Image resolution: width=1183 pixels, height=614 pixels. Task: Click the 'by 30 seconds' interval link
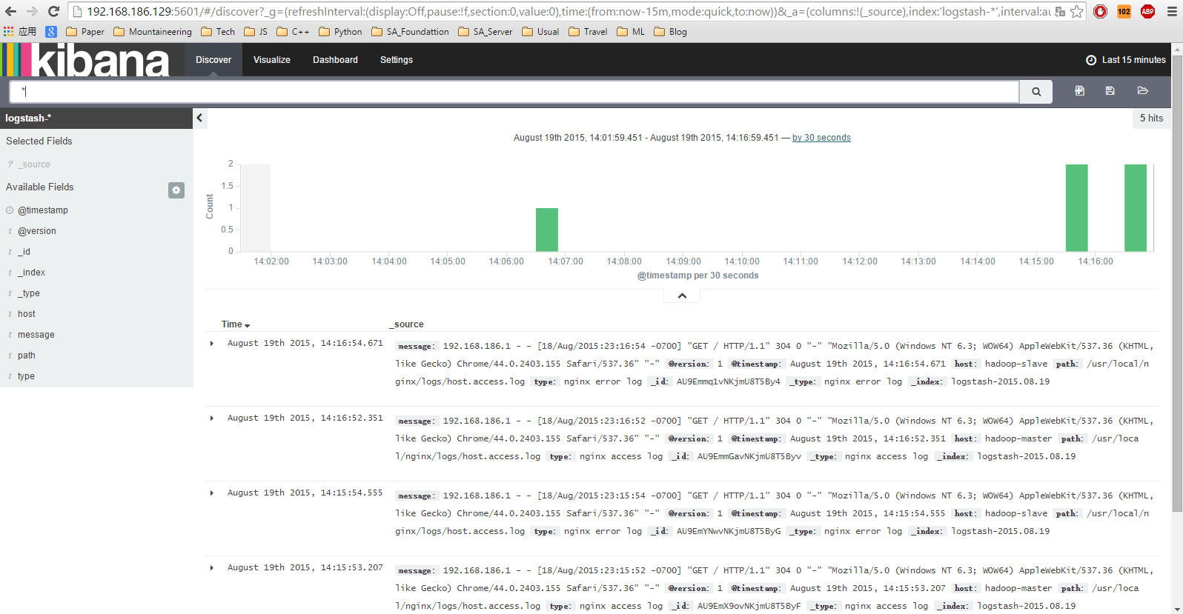(821, 138)
